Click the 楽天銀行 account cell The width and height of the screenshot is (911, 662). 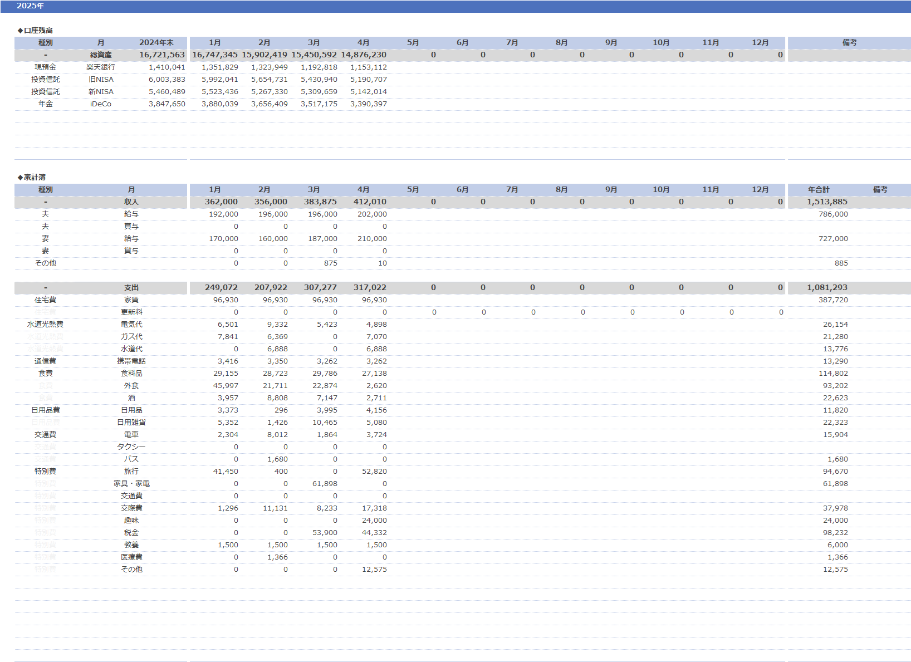pyautogui.click(x=101, y=67)
